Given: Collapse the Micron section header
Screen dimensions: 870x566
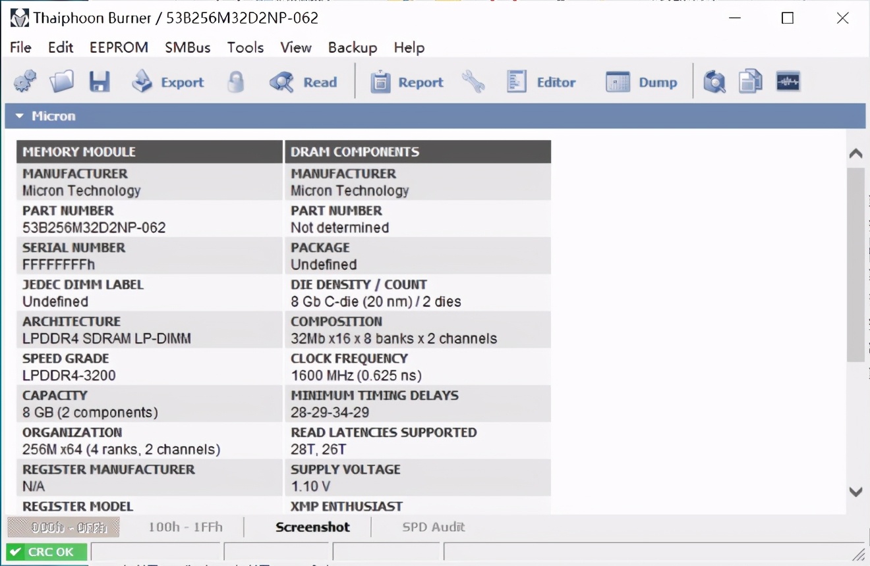Looking at the screenshot, I should tap(435, 116).
